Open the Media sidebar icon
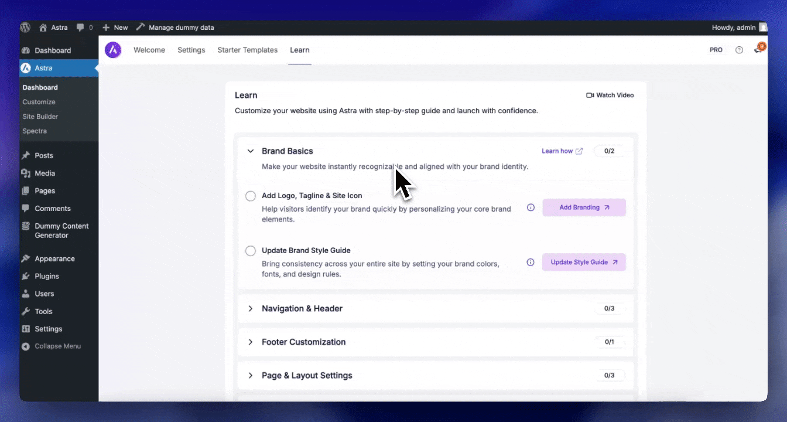 (26, 173)
